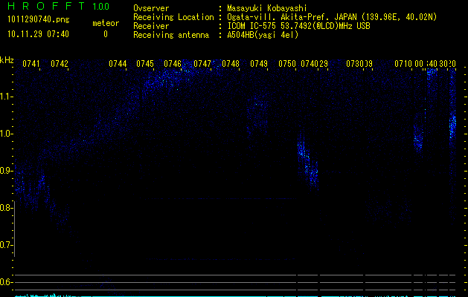Image resolution: width=468 pixels, height=297 pixels.
Task: Click the 0.8 kHz frequency tick label
Action: pos(6,208)
